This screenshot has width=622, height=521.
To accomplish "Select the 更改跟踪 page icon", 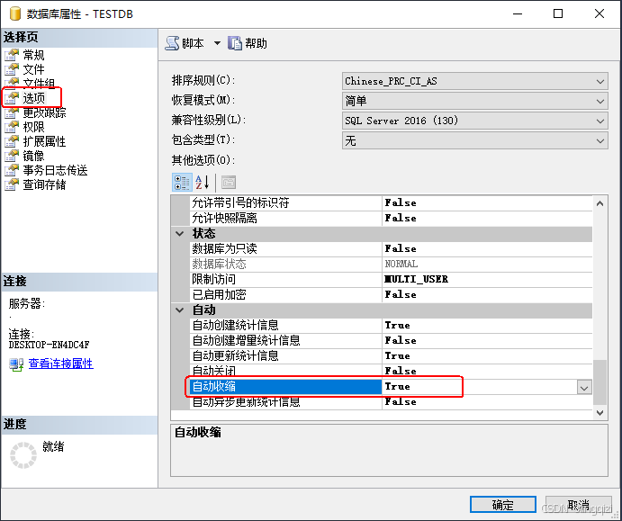I will [12, 112].
